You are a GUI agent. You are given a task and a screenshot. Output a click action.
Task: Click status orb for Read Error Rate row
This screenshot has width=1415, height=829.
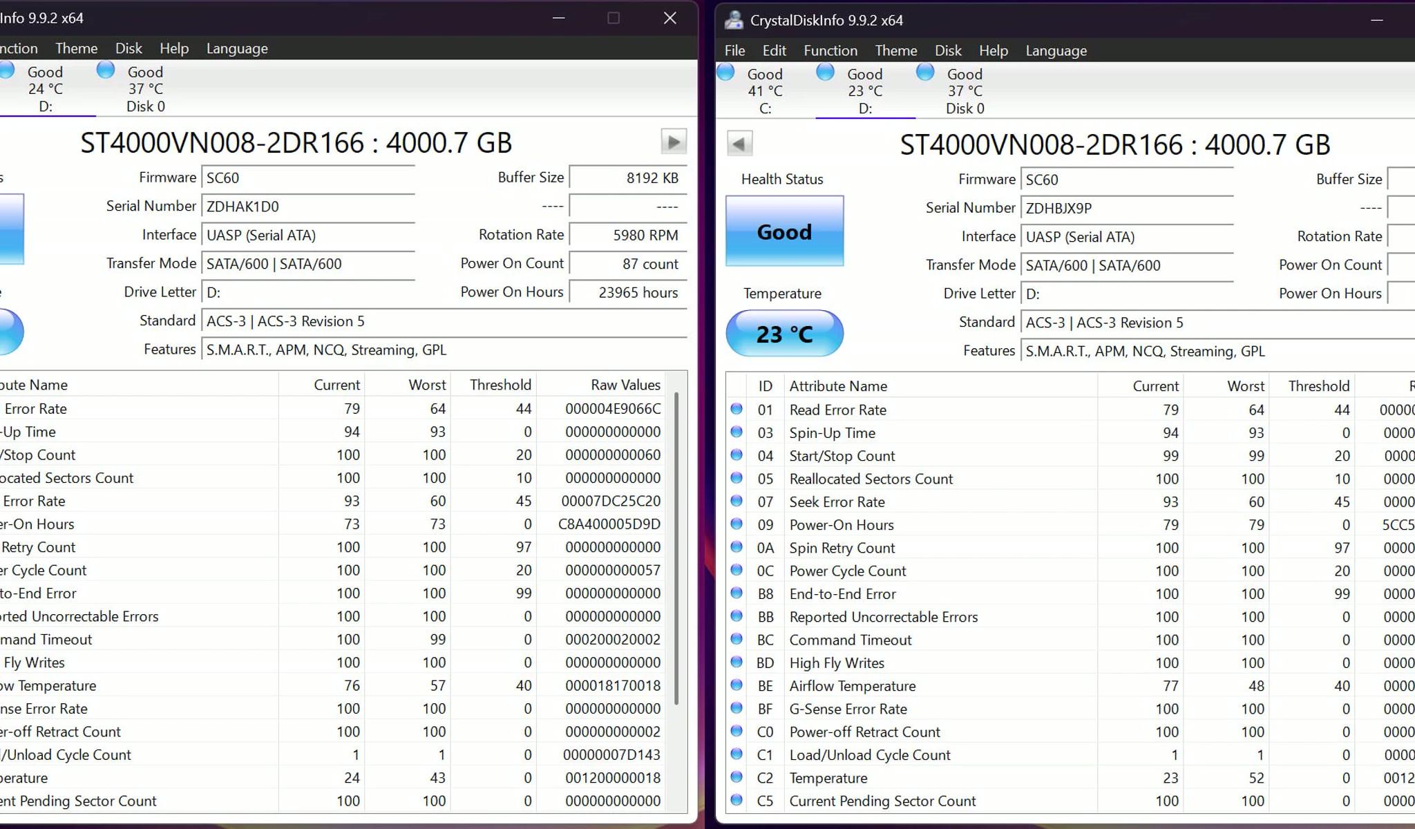click(737, 409)
